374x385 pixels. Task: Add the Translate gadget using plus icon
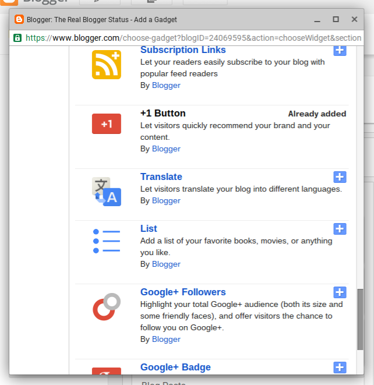[340, 177]
